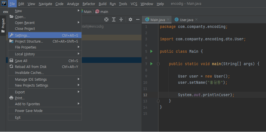Click the User.java tab class icon

point(177,20)
